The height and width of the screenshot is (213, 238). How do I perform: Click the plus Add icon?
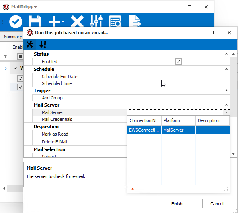coord(54,21)
